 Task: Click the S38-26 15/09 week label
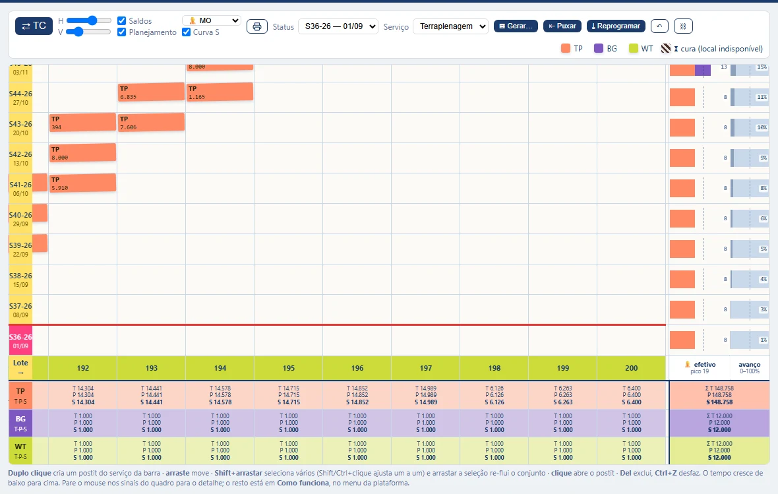20,280
